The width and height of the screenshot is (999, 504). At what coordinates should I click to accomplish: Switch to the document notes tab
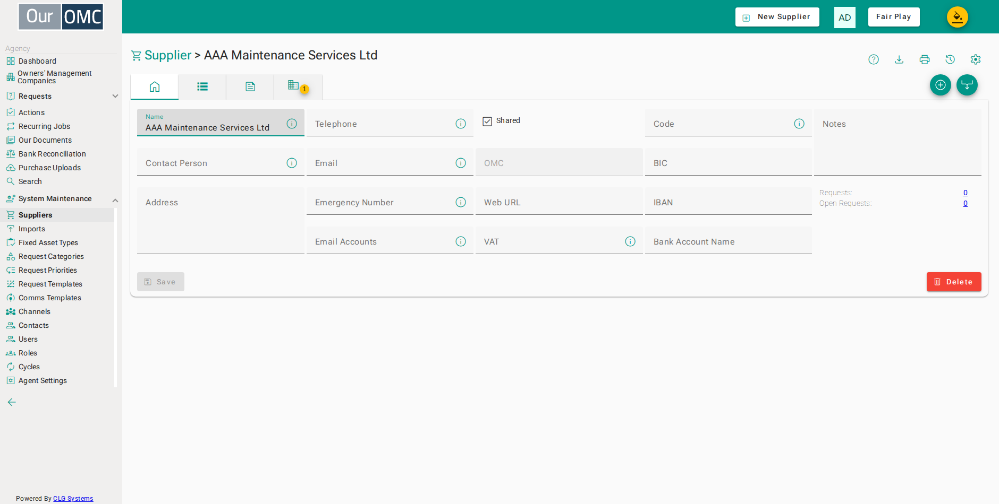pyautogui.click(x=250, y=86)
